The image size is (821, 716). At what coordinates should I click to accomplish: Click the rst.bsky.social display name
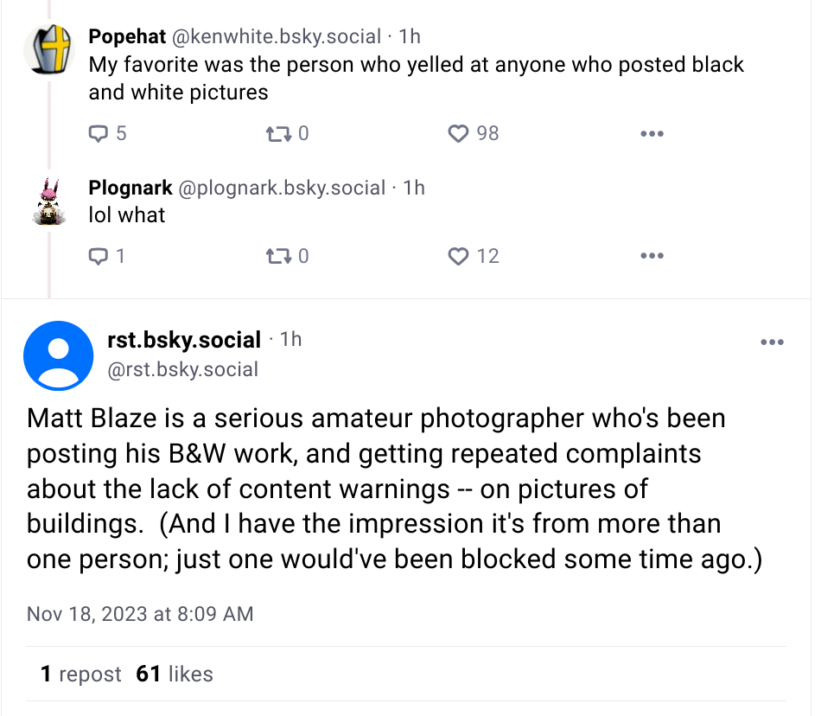pyautogui.click(x=183, y=340)
